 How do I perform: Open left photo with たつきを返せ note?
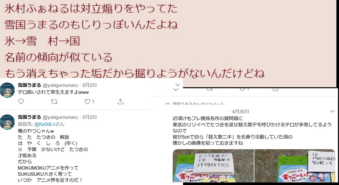pyautogui.click(x=213, y=166)
